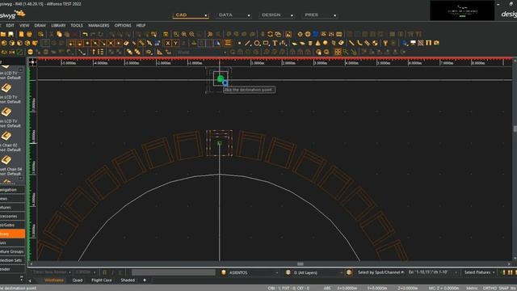Viewport: 517px width, 291px height.
Task: Toggle the Y axis constraint button
Action: pyautogui.click(x=176, y=43)
